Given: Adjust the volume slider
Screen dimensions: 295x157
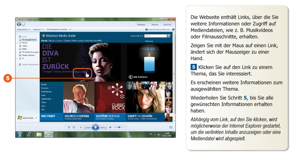Looking at the screenshot, I should (x=119, y=127).
